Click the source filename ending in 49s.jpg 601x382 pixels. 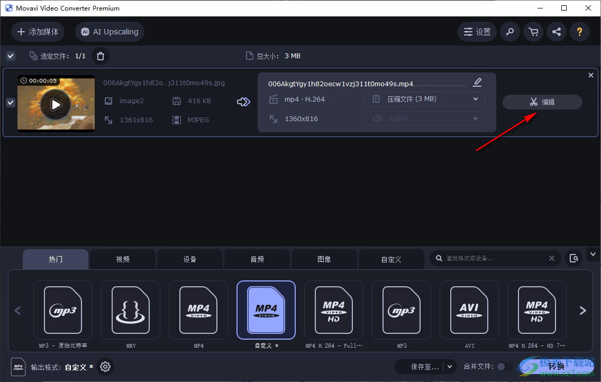pyautogui.click(x=164, y=83)
